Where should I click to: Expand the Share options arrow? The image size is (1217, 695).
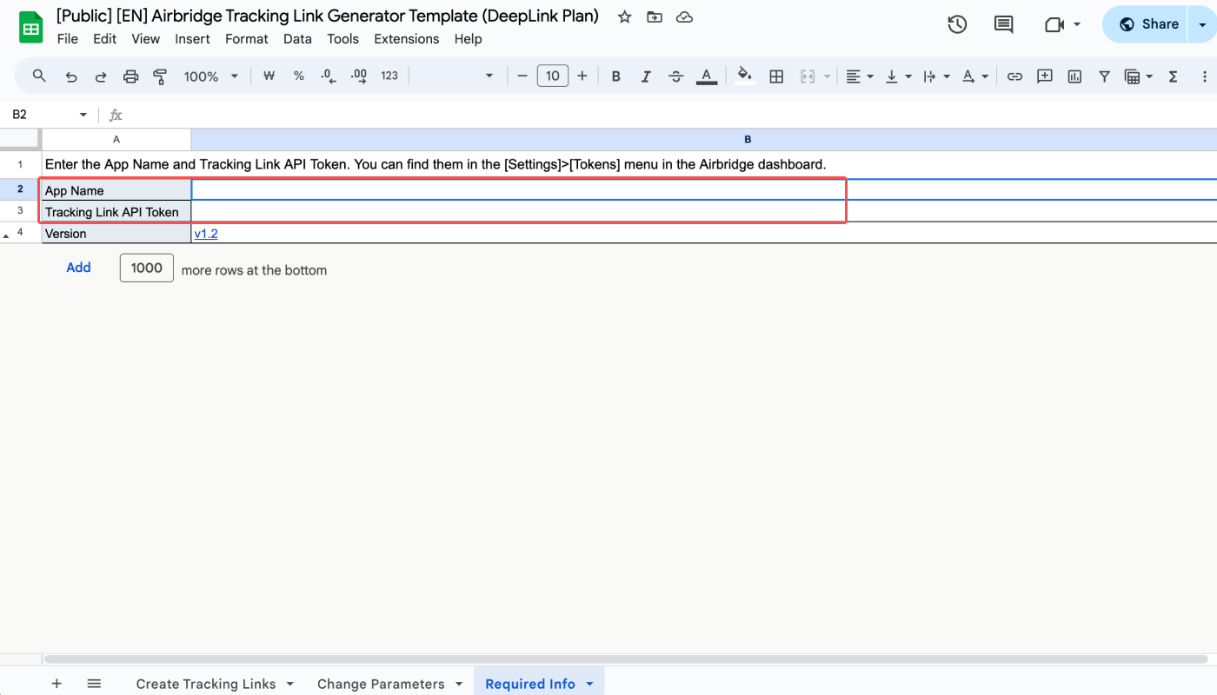pyautogui.click(x=1203, y=24)
